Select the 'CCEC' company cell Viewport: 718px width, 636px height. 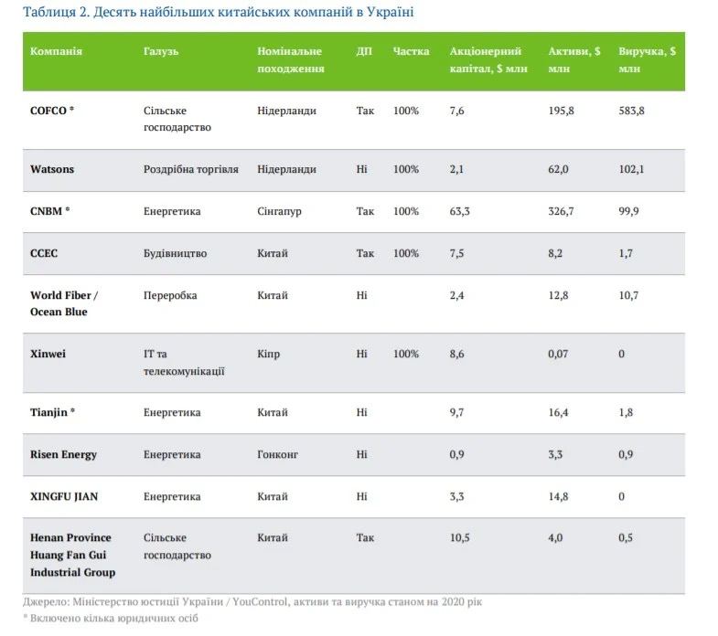pyautogui.click(x=44, y=253)
